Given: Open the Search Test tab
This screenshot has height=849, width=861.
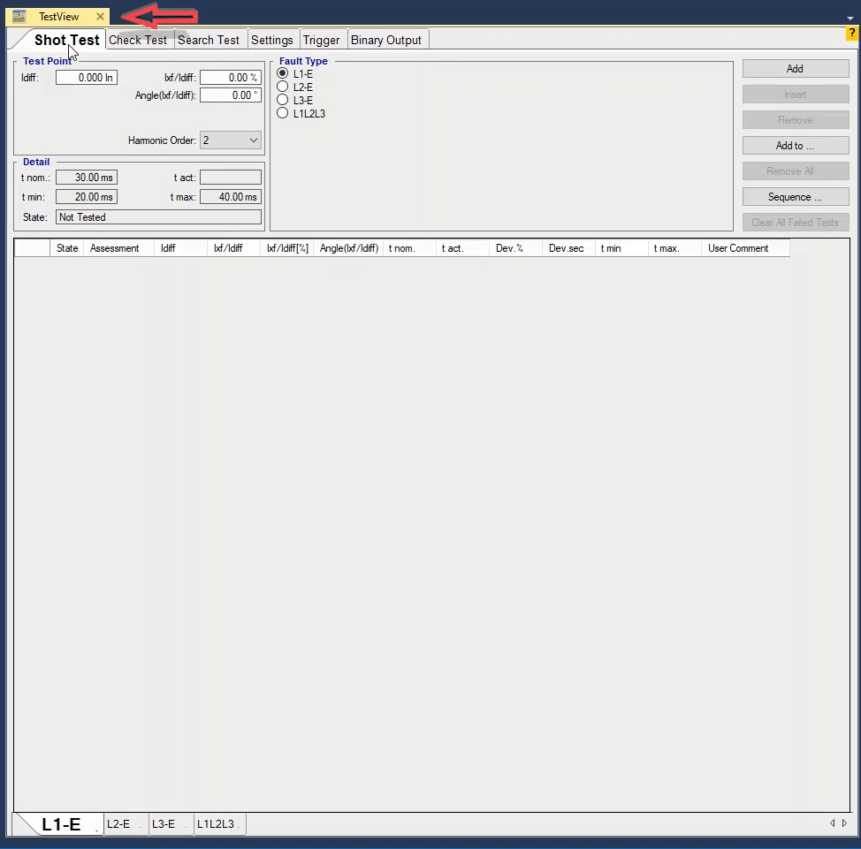Looking at the screenshot, I should (209, 40).
